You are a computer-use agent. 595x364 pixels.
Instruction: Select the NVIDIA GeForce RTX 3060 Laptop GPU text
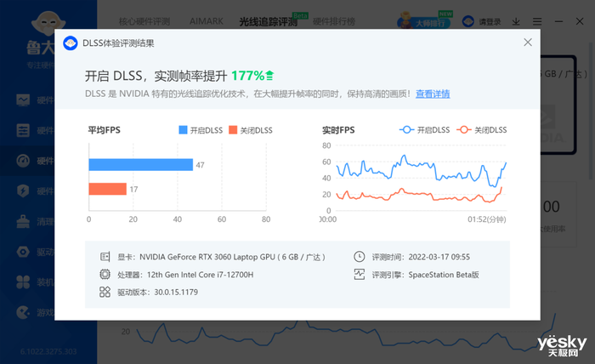tap(232, 257)
